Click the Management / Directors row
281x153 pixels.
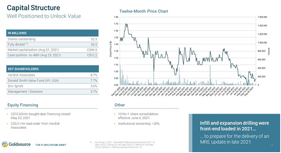click(x=52, y=92)
